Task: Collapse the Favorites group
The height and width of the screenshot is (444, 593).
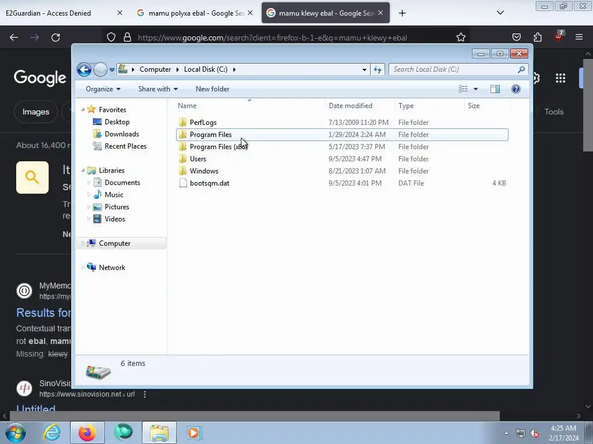Action: click(x=83, y=109)
